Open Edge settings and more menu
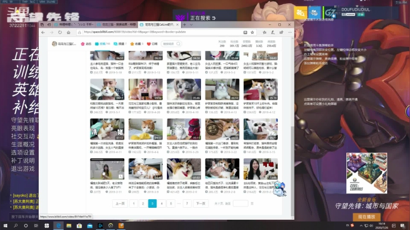410x230 pixels. click(x=290, y=32)
